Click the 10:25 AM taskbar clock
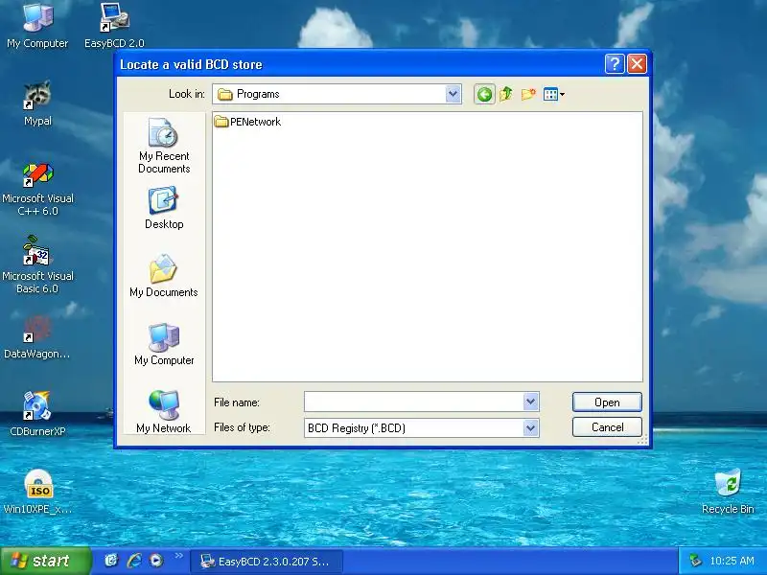The width and height of the screenshot is (767, 575). point(732,561)
